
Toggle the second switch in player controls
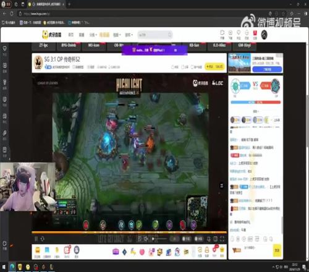pyautogui.click(x=198, y=239)
